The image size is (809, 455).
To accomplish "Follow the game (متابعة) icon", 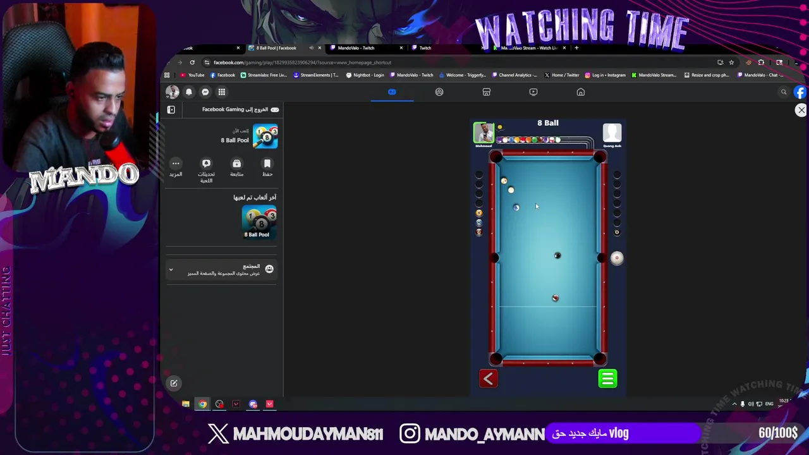I will coord(237,164).
